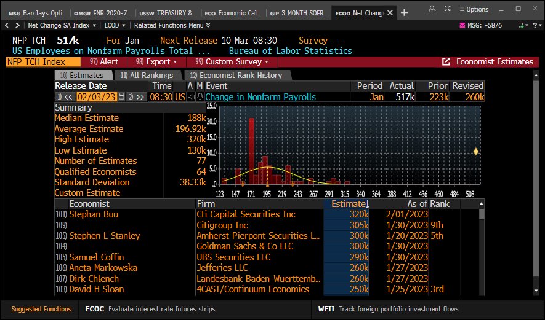Click the main panel scrollbar up arrow
Viewport: 545px width, 320px height.
click(x=536, y=74)
